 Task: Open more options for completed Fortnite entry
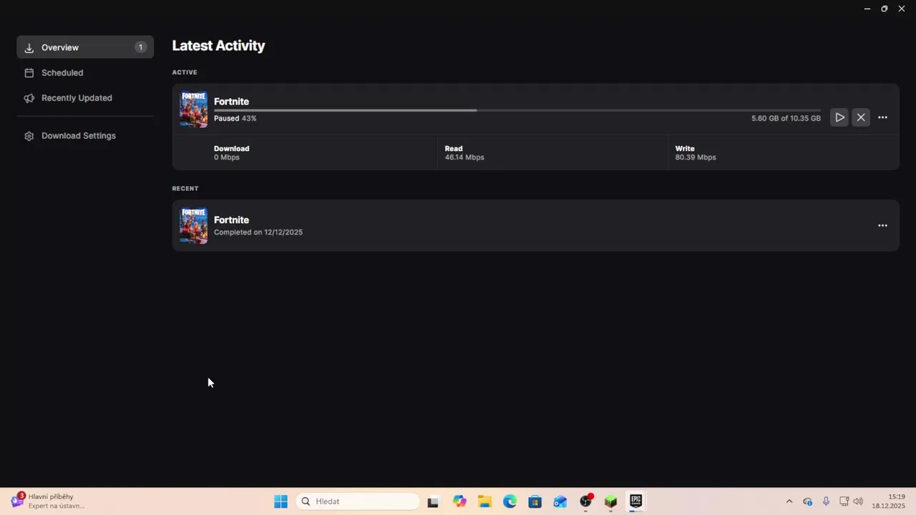(x=882, y=225)
